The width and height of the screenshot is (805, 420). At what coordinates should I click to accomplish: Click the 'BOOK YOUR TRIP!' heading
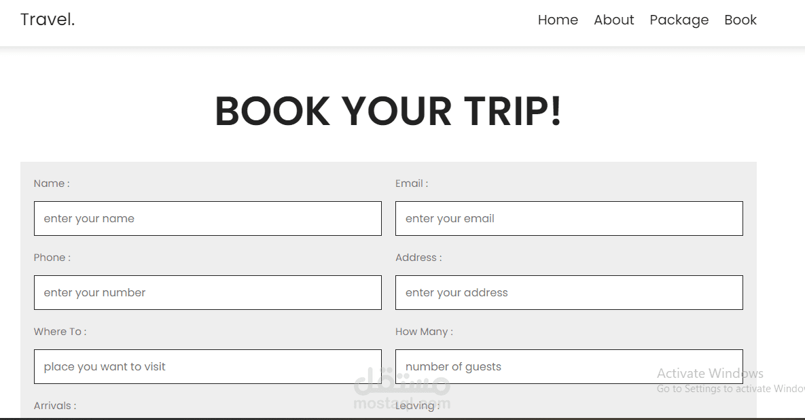[x=388, y=111]
